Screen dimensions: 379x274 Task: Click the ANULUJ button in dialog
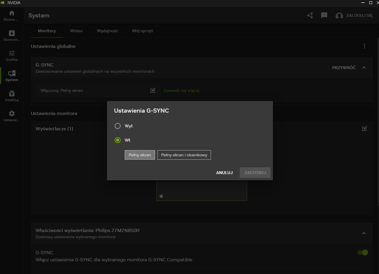pos(224,173)
